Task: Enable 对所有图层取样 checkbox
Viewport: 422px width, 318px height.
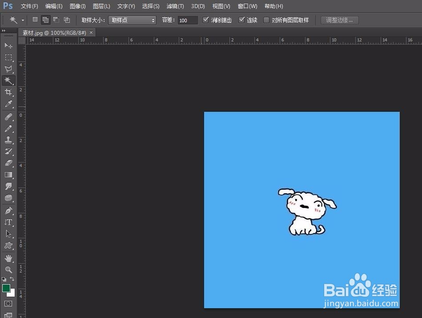Action: [266, 20]
